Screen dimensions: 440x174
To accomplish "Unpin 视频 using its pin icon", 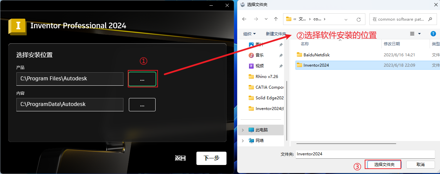I will click(281, 66).
